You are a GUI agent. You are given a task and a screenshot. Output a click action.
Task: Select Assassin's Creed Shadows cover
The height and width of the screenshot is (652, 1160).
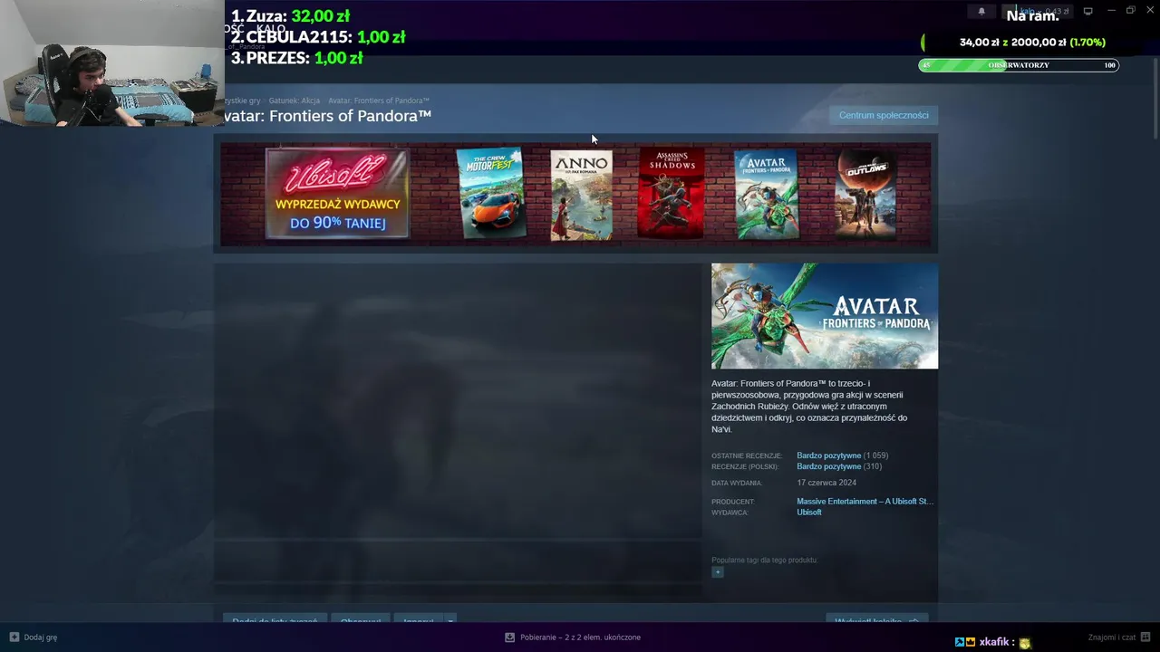pos(672,194)
